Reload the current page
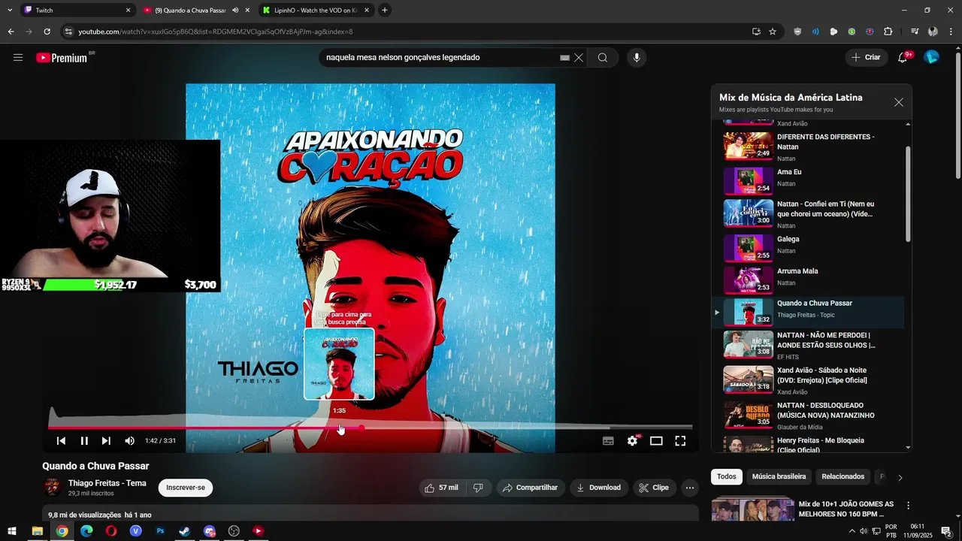 [x=47, y=32]
